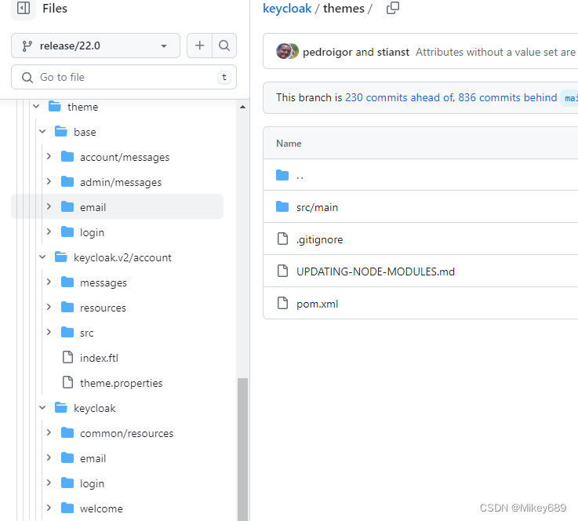Screen dimensions: 578x521
Task: Focus the Go to file search field
Action: pyautogui.click(x=124, y=77)
